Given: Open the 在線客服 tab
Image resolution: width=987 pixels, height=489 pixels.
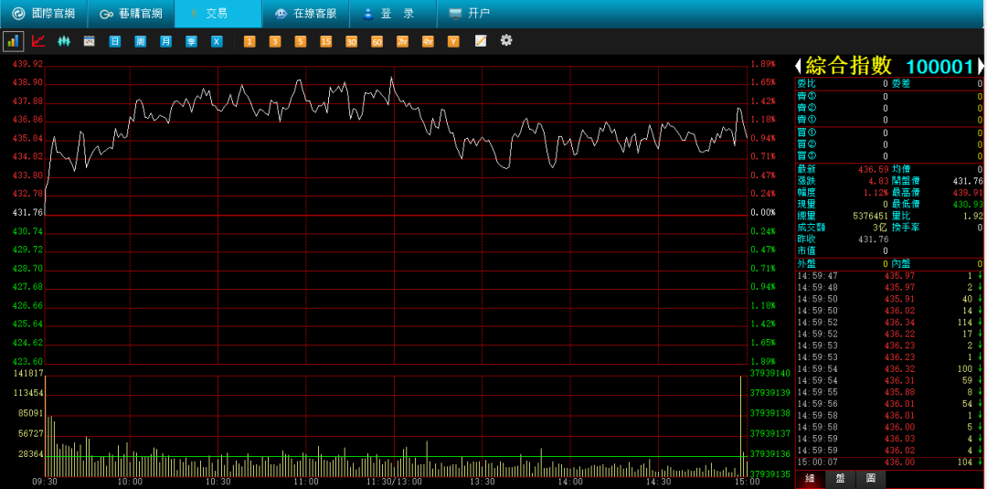Looking at the screenshot, I should pos(305,13).
